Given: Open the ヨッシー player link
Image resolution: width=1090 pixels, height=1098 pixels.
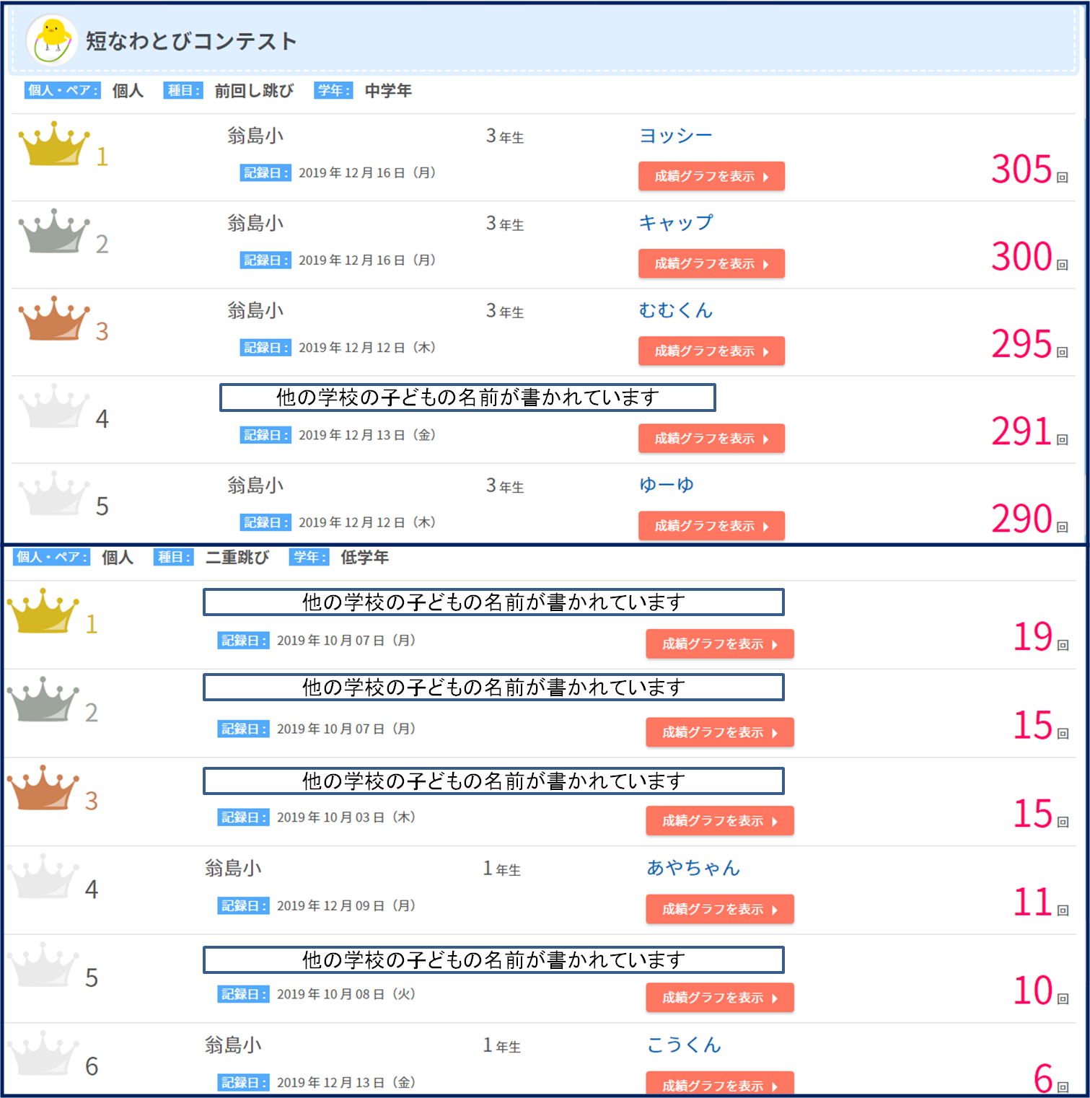Looking at the screenshot, I should click(x=676, y=136).
